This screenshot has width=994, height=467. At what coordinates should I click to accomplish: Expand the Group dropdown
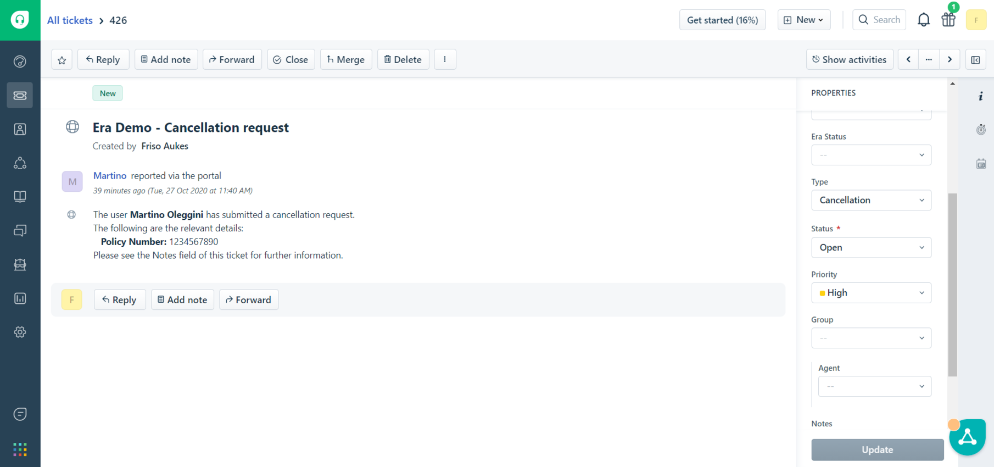pyautogui.click(x=871, y=338)
